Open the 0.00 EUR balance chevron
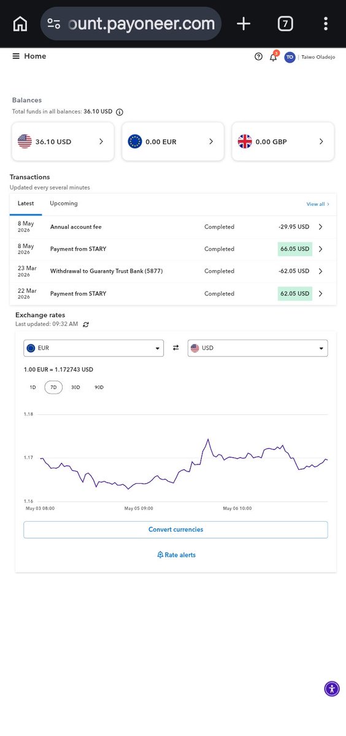The height and width of the screenshot is (736, 346). click(211, 141)
